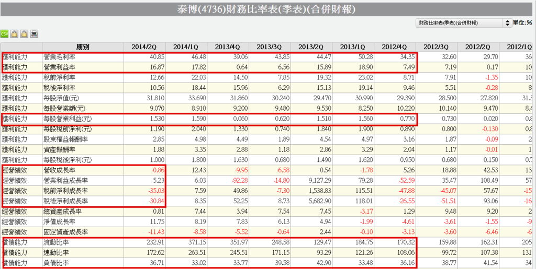Click the open padlock icon
This screenshot has width=536, height=269.
[24, 34]
